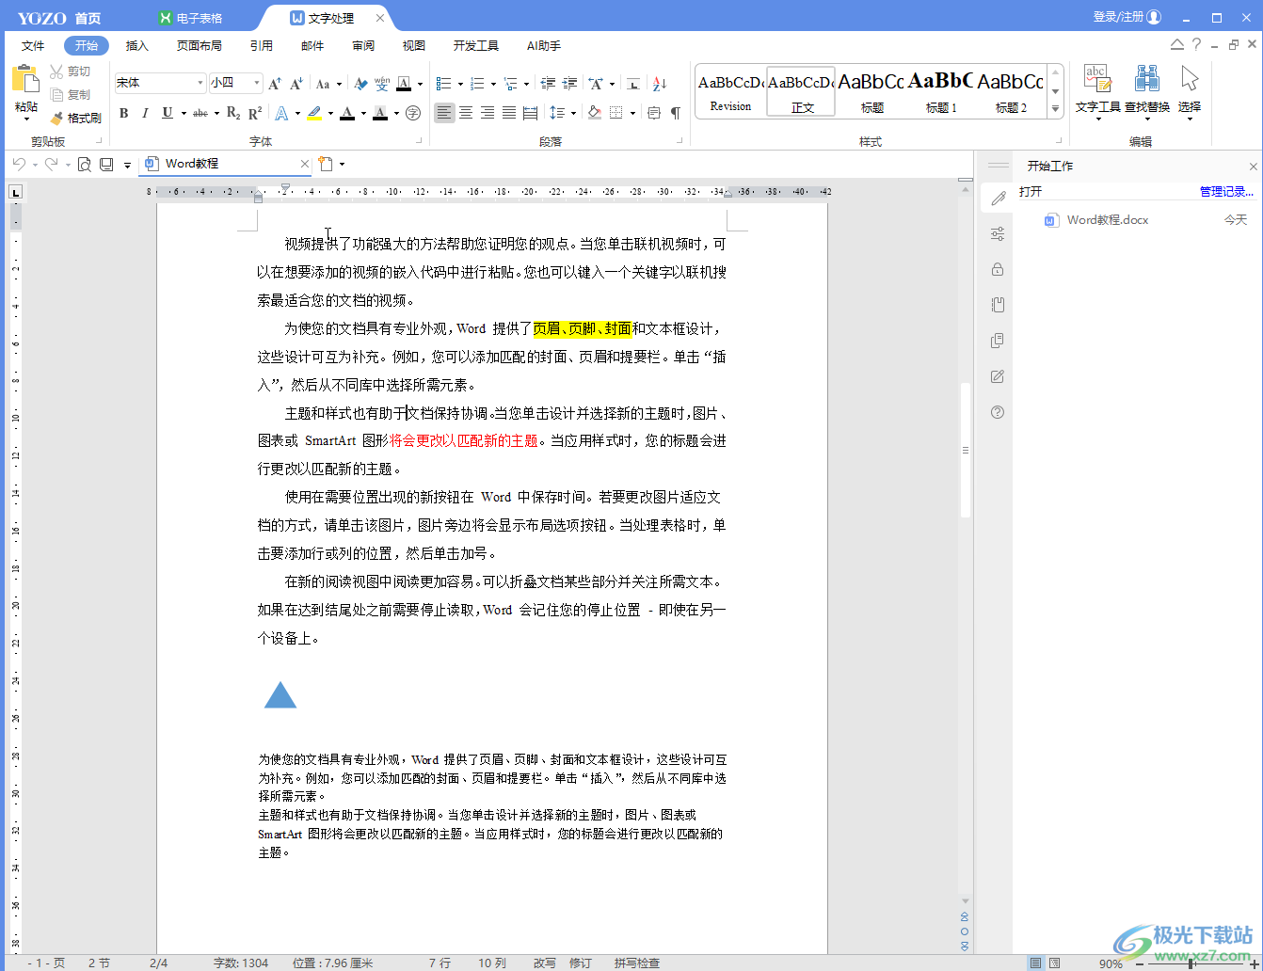Toggle align right paragraph button
The height and width of the screenshot is (971, 1263).
tap(488, 113)
